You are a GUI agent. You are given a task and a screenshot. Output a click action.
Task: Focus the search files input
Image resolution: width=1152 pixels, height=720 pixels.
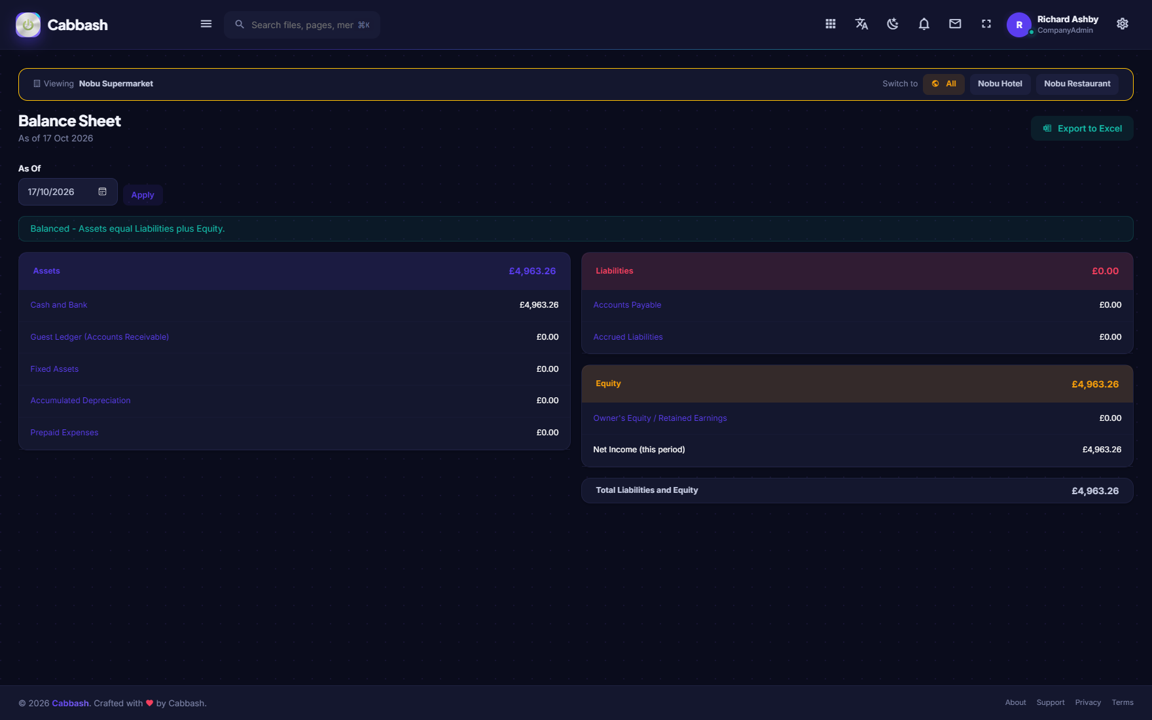[302, 25]
